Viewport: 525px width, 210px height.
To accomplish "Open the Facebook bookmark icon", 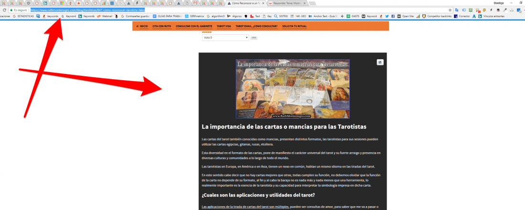I will coord(393,16).
